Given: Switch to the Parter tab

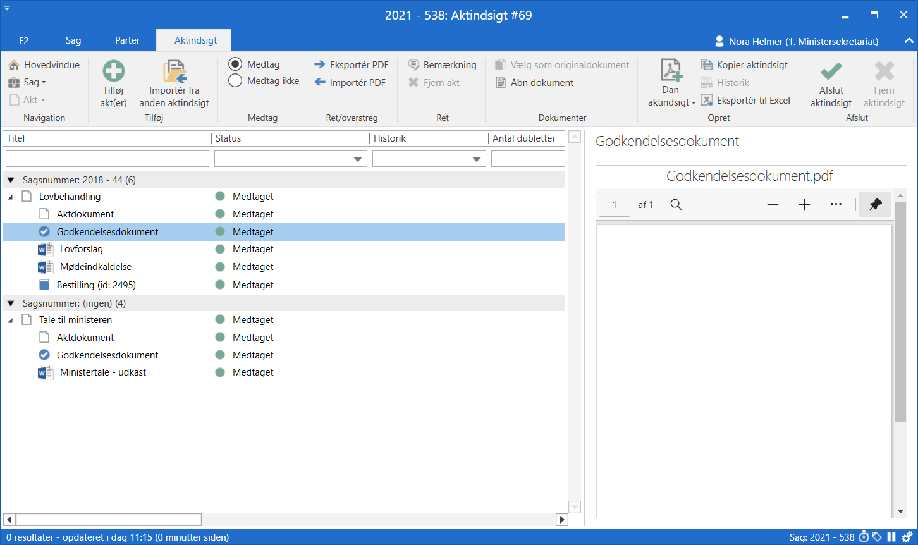Looking at the screenshot, I should (127, 40).
